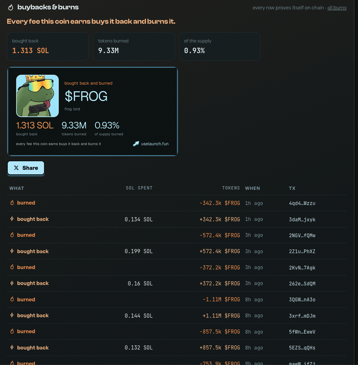Image resolution: width=358 pixels, height=365 pixels.
Task: Open transaction 5EZS…qQHs
Action: pyautogui.click(x=302, y=348)
